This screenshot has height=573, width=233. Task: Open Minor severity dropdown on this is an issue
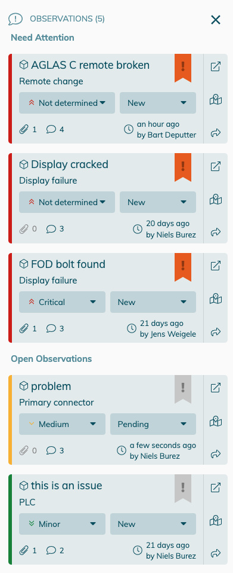coord(62,524)
